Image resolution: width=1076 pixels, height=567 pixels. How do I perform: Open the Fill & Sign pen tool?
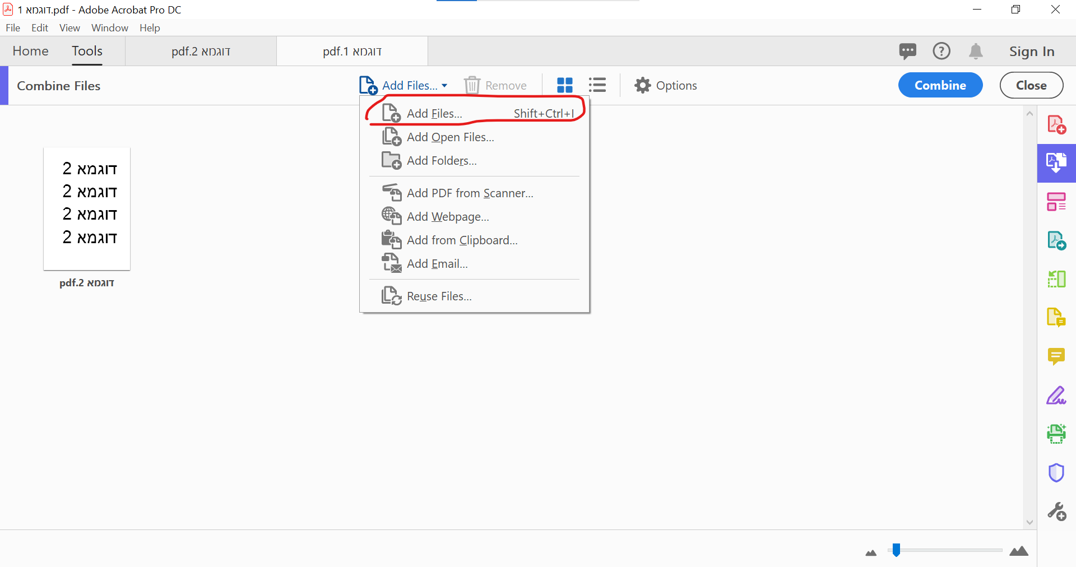pyautogui.click(x=1056, y=396)
